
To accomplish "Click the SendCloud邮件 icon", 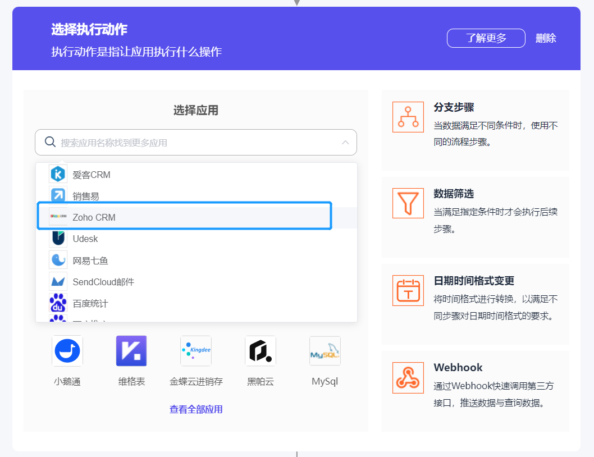I will click(x=58, y=281).
